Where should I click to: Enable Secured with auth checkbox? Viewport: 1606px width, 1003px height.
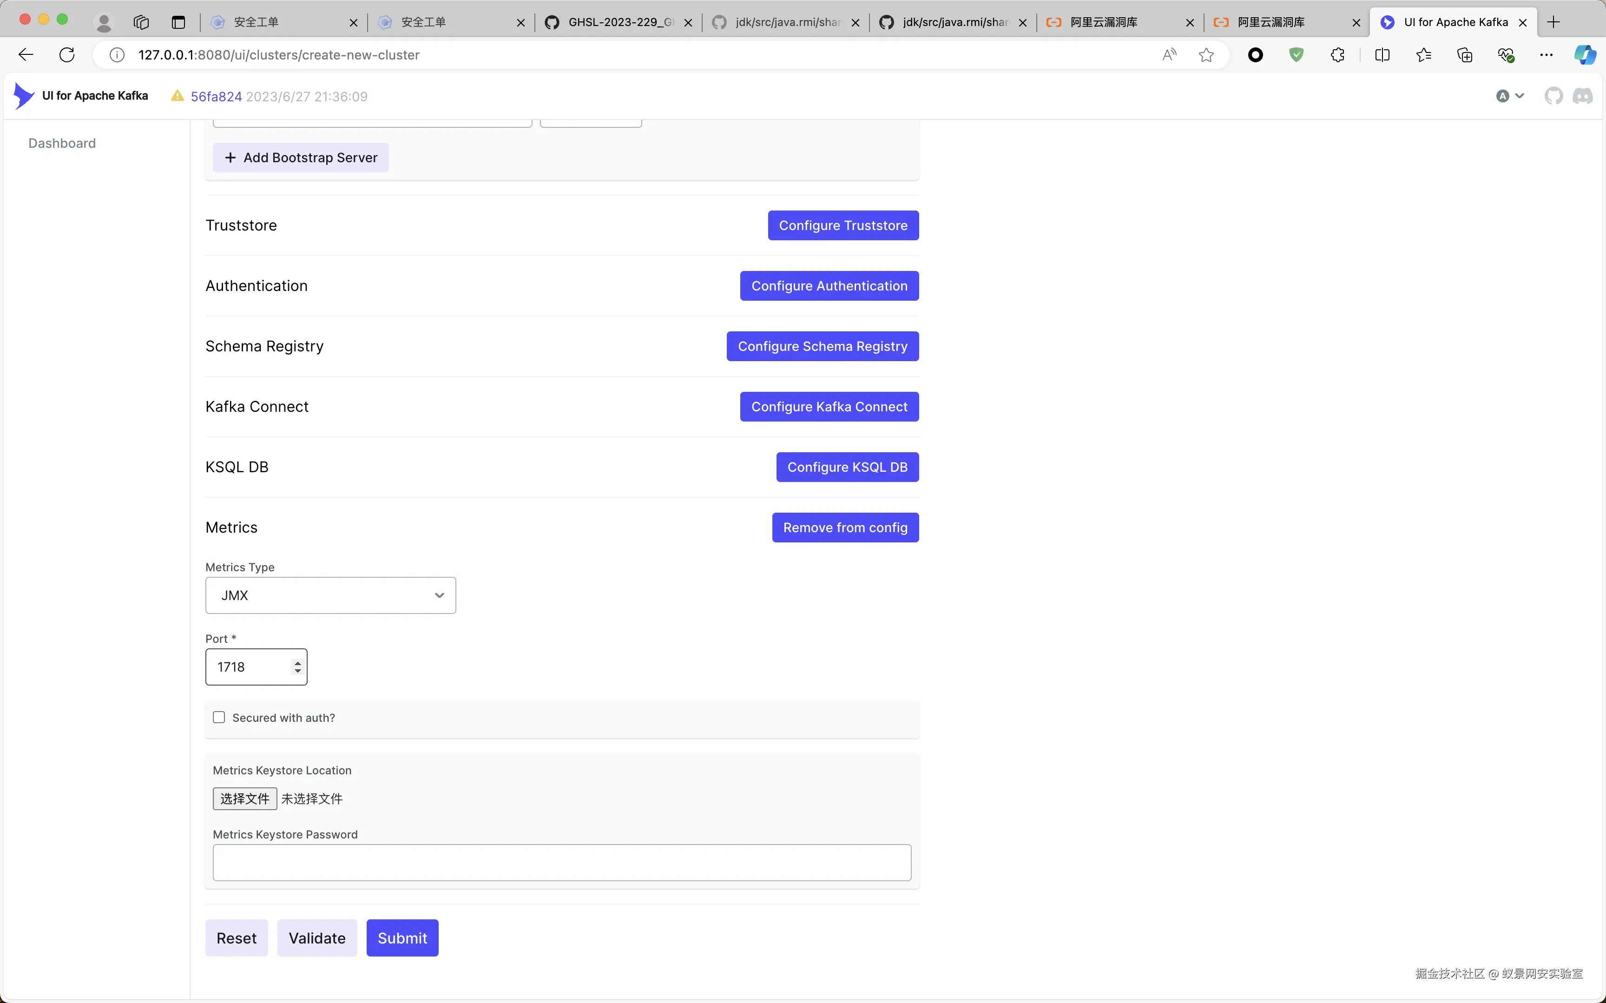[x=219, y=717]
